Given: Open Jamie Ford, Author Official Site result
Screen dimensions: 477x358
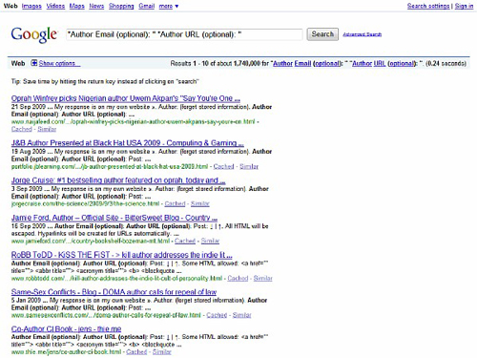Looking at the screenshot, I should [x=114, y=218].
